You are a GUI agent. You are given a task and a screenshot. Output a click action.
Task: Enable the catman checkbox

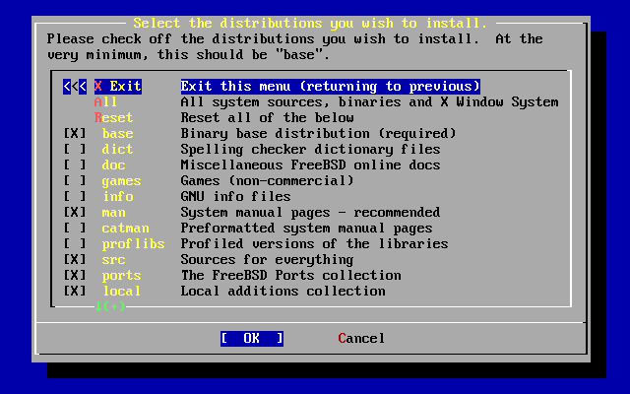click(x=75, y=228)
